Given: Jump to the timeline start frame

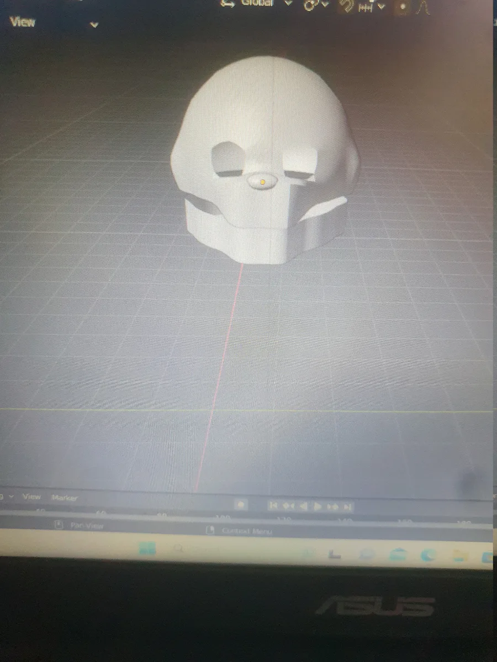Looking at the screenshot, I should click(x=273, y=506).
